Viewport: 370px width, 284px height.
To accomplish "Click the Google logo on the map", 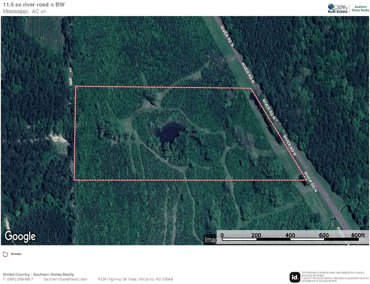I will pyautogui.click(x=20, y=236).
